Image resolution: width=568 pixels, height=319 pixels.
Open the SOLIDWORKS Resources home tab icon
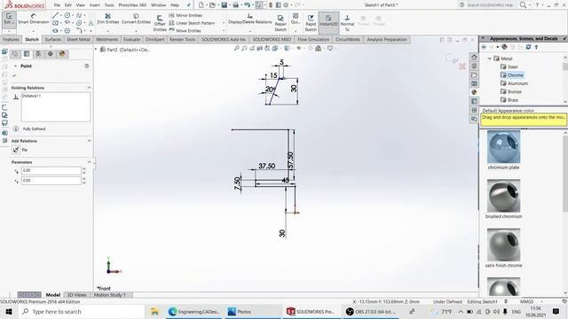pos(474,57)
